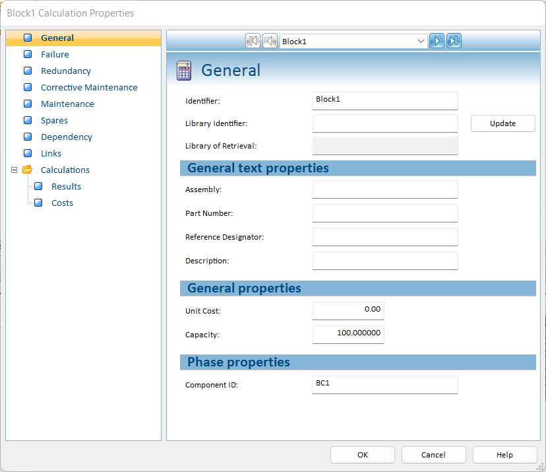Click the blue icon next to Spares

tap(28, 120)
